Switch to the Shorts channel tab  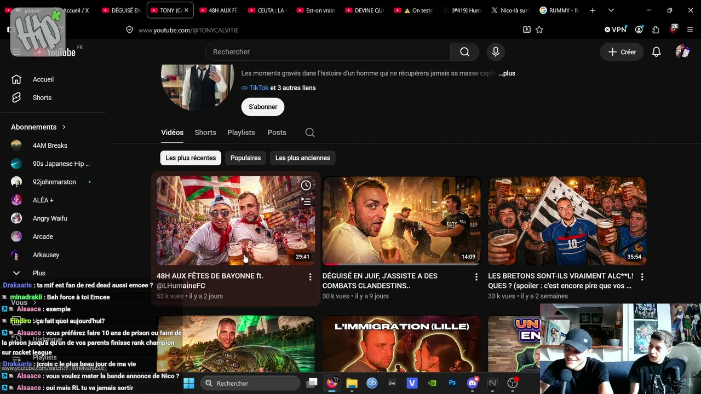pyautogui.click(x=205, y=132)
